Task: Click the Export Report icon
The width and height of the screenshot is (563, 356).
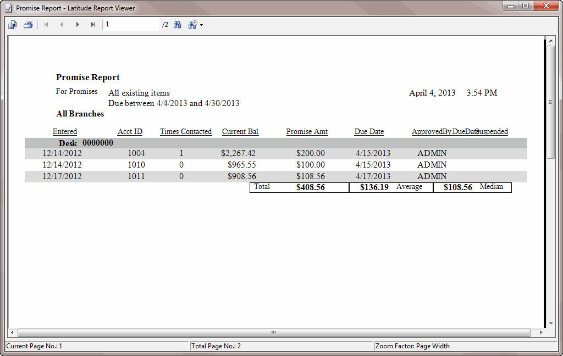Action: (13, 25)
